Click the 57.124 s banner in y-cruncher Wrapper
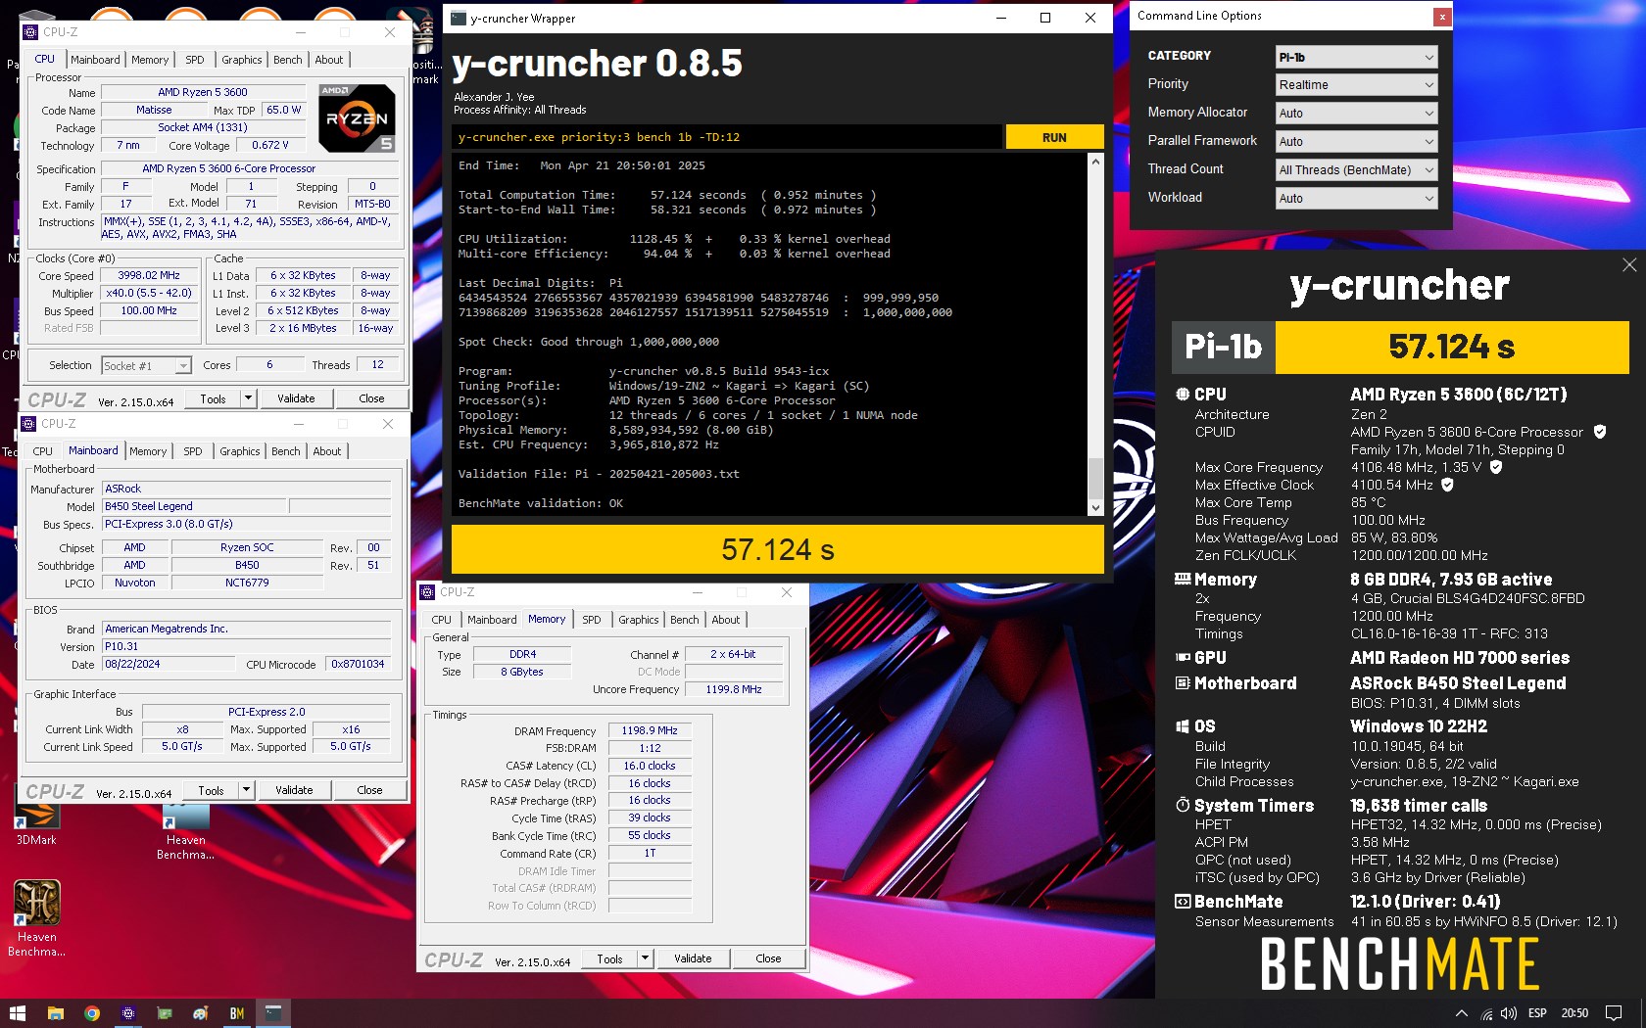Image resolution: width=1646 pixels, height=1028 pixels. 777,549
